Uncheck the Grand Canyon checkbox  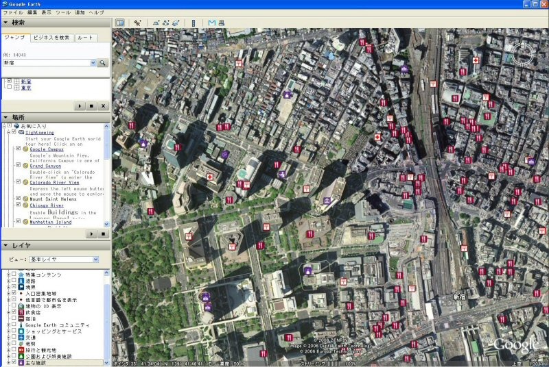coord(19,165)
